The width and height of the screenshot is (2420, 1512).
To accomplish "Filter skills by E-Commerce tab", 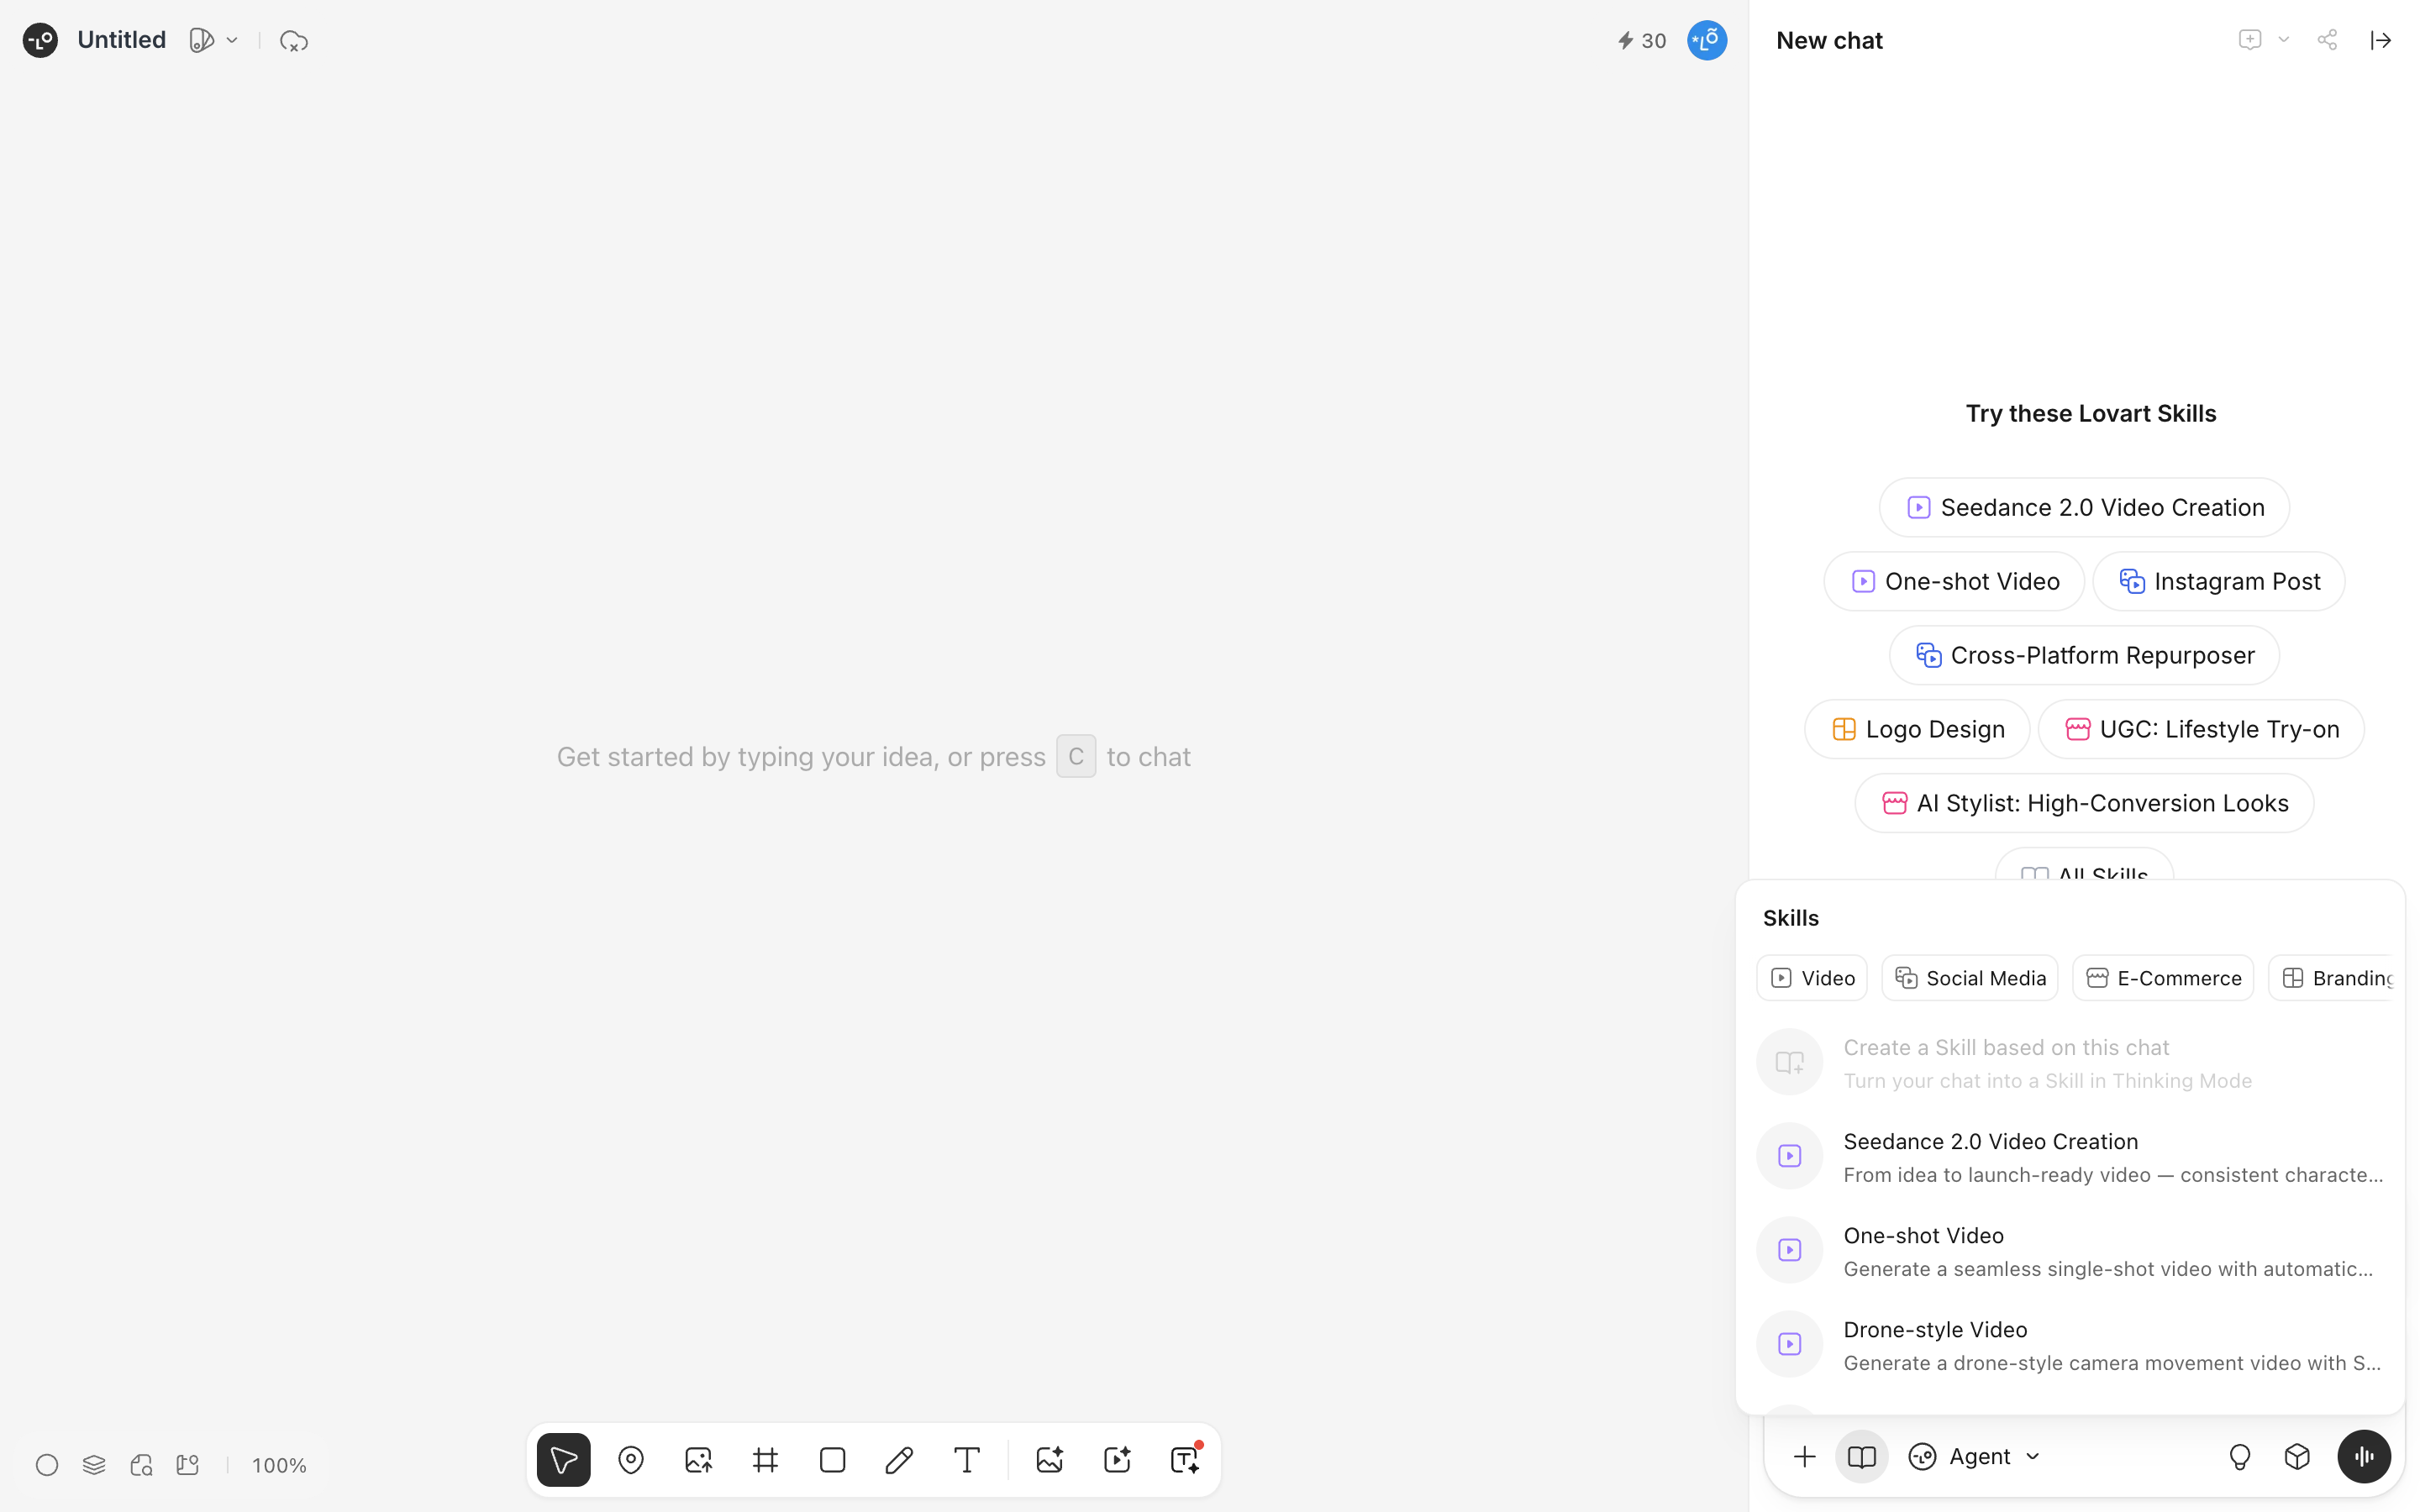I will point(2163,978).
